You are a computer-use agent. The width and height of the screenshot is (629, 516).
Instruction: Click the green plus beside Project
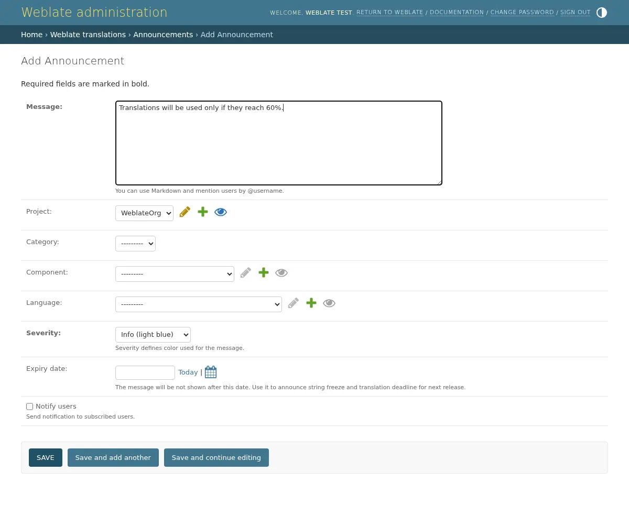point(203,212)
